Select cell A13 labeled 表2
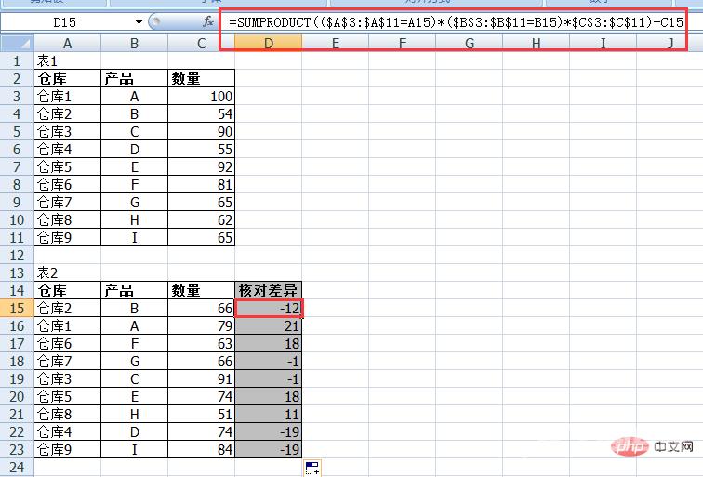 67,272
